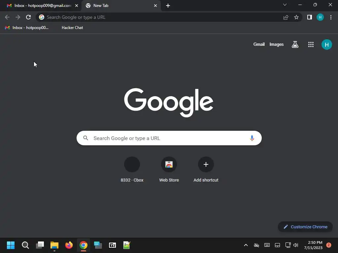Click the touch keyboard tray icon
338x253 pixels.
(x=267, y=245)
